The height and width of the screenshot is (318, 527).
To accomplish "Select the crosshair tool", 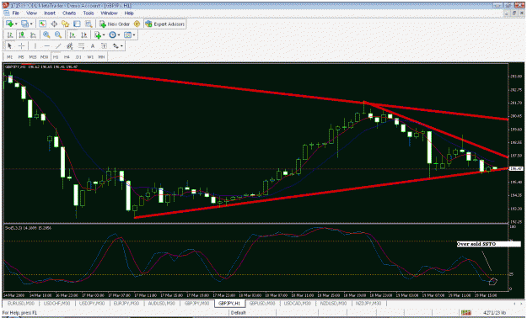I will [21, 45].
